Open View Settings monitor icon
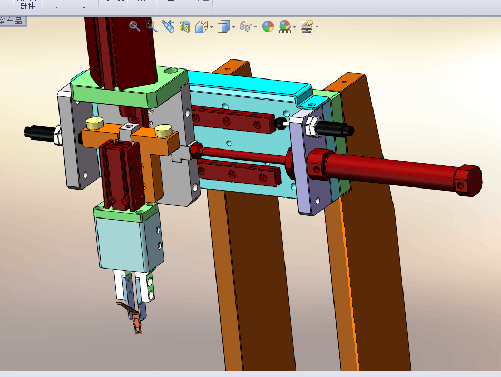This screenshot has height=377, width=501. (x=307, y=26)
